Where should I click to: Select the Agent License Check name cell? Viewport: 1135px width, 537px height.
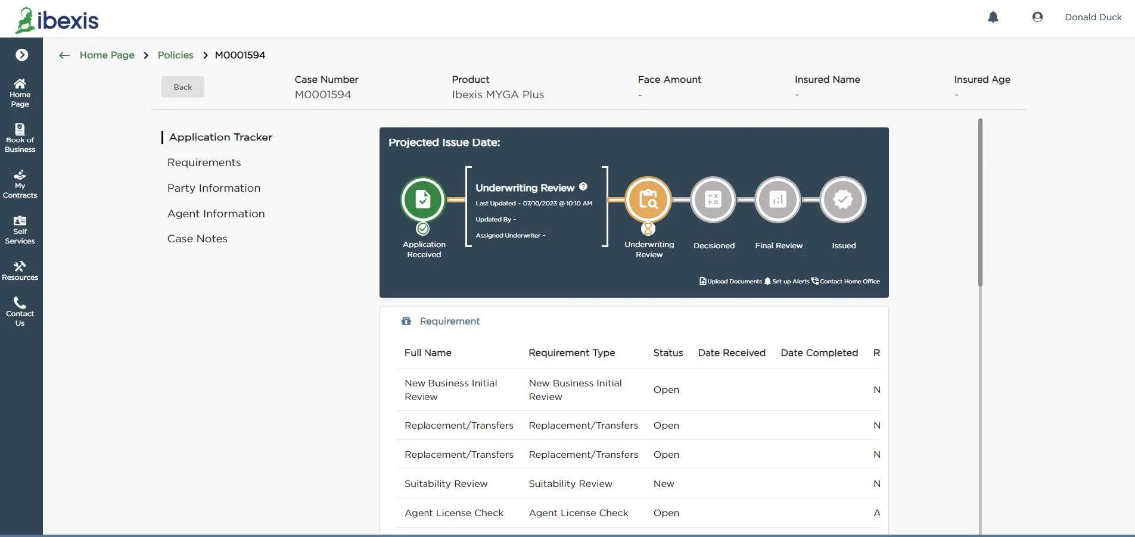pos(454,513)
